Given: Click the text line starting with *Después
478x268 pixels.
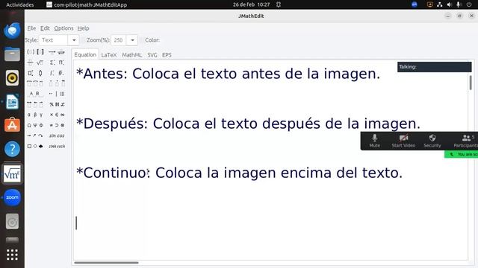Looking at the screenshot, I should pyautogui.click(x=248, y=124).
